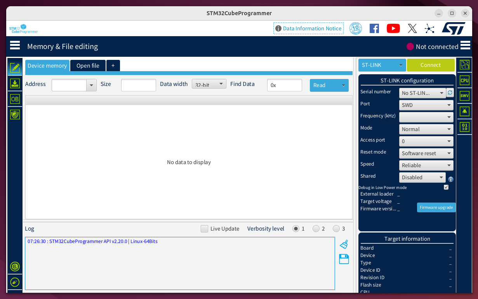Open the SWV trace viewer
Screen dimensions: 478x299
(464, 96)
